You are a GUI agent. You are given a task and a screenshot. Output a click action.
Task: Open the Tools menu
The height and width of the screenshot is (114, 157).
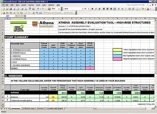click(x=38, y=5)
